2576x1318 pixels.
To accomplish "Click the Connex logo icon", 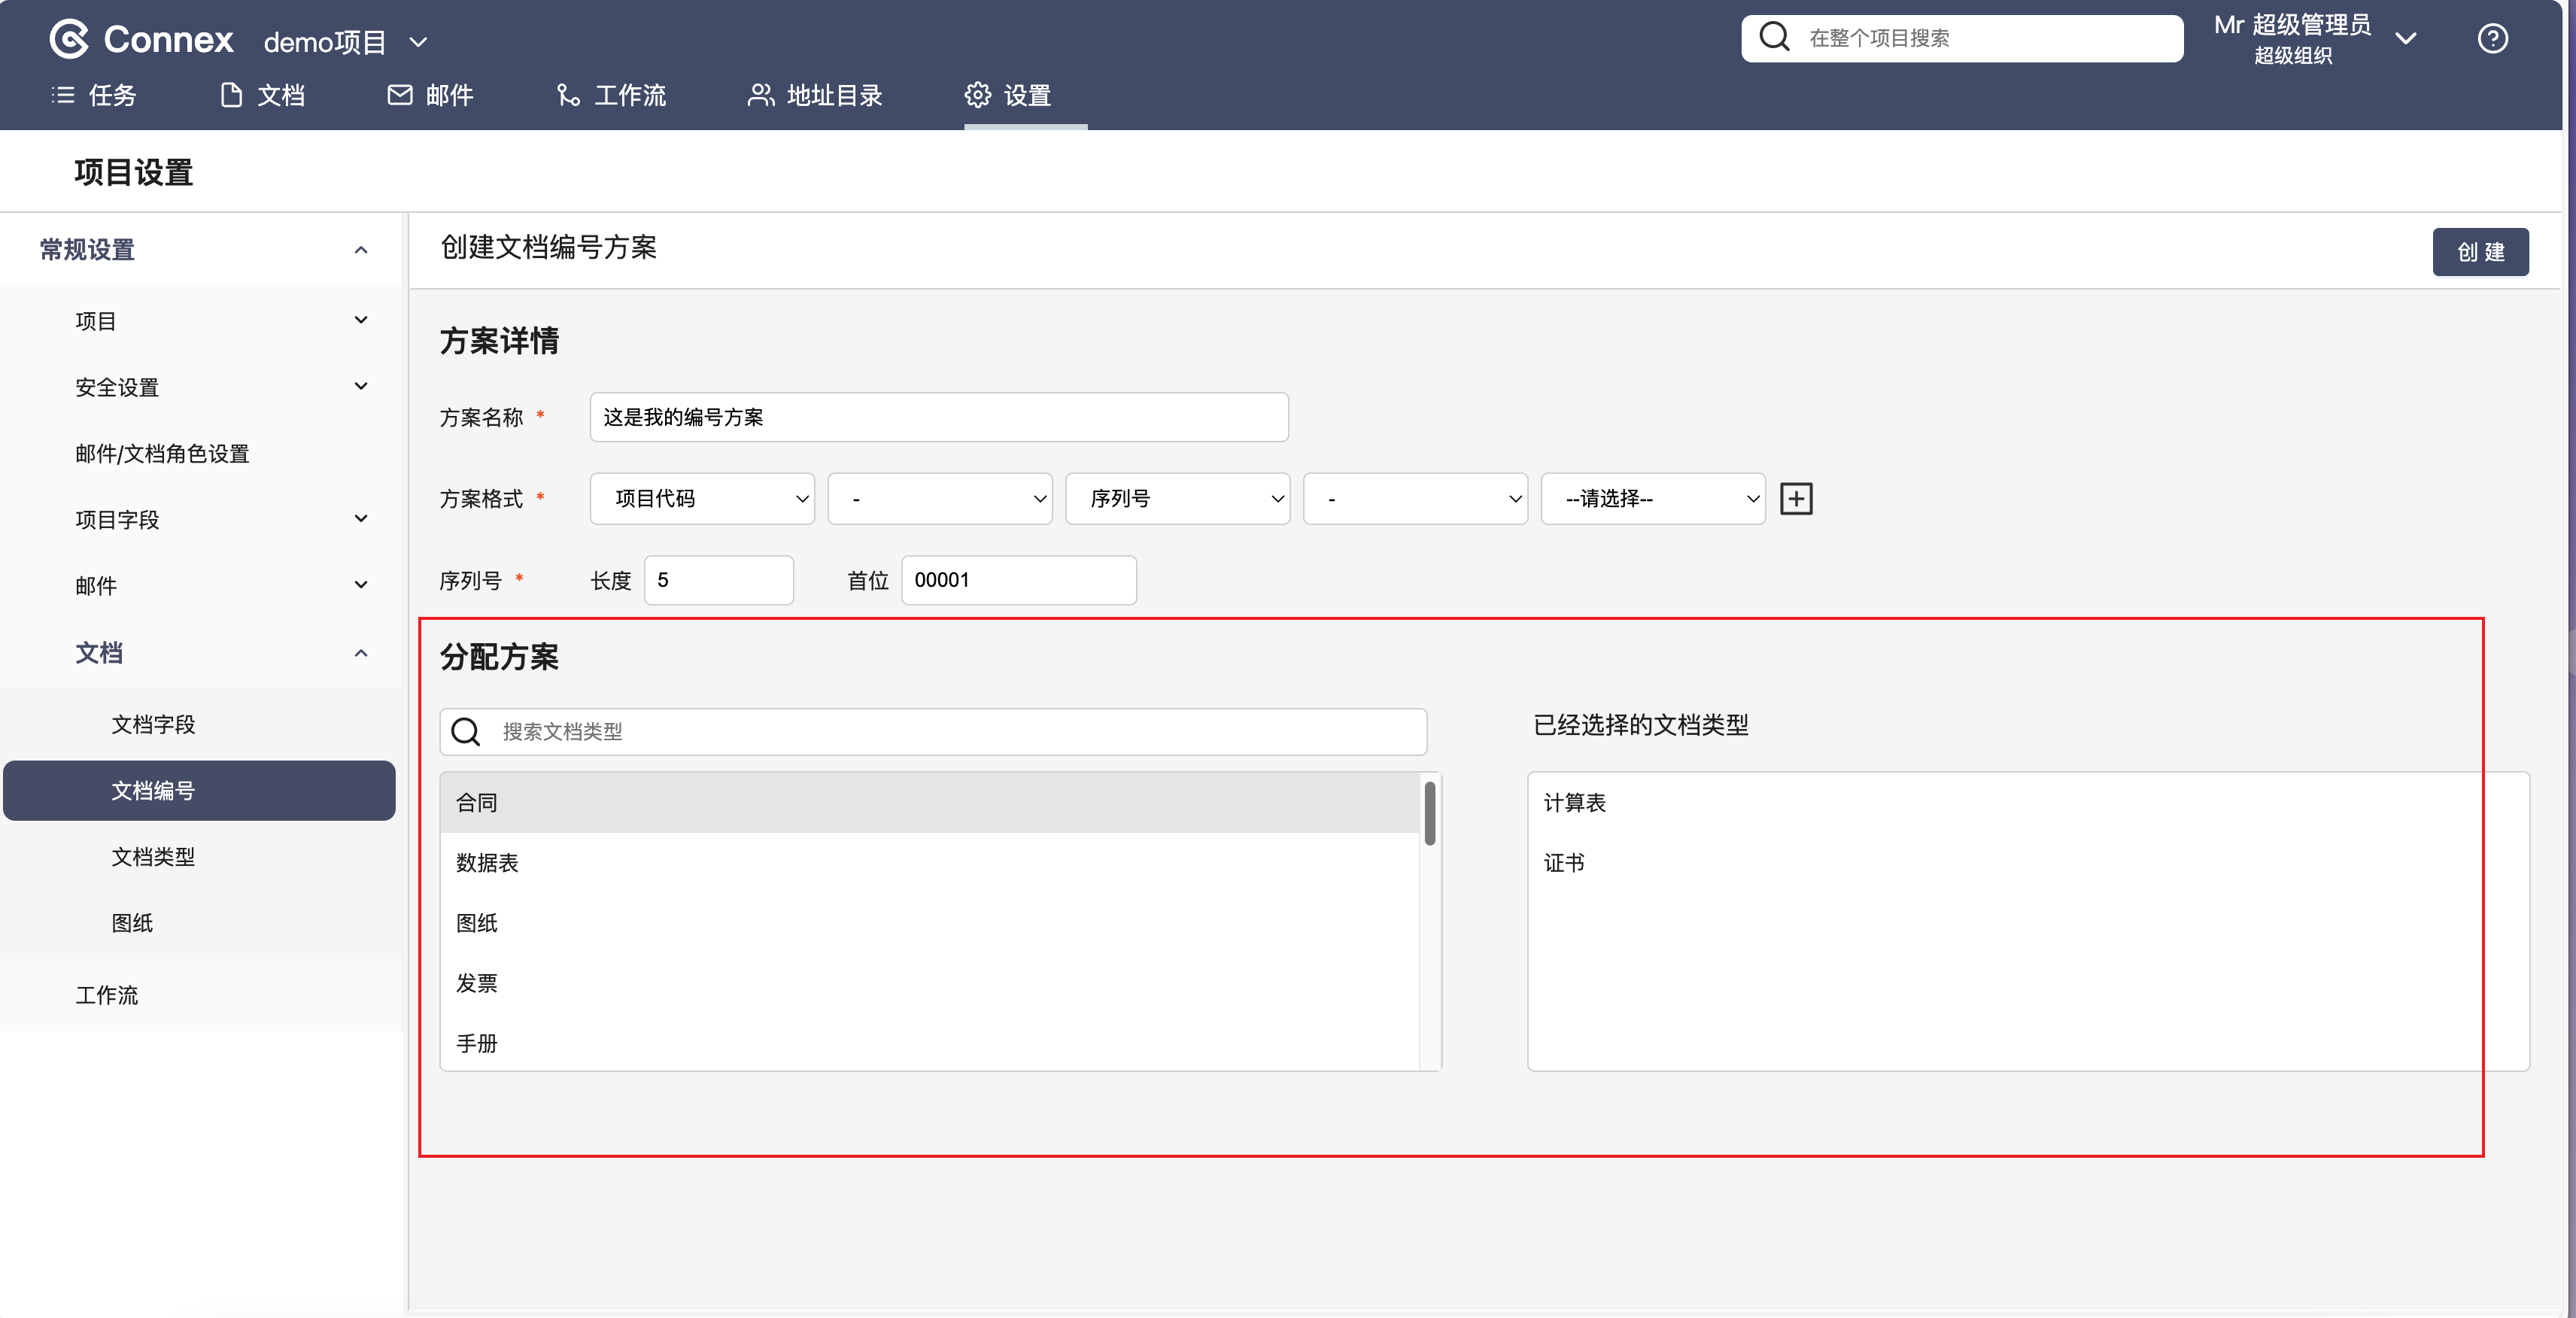I will (x=69, y=39).
